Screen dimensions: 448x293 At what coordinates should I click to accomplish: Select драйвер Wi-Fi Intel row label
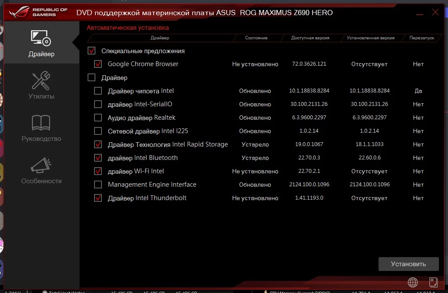pyautogui.click(x=136, y=171)
